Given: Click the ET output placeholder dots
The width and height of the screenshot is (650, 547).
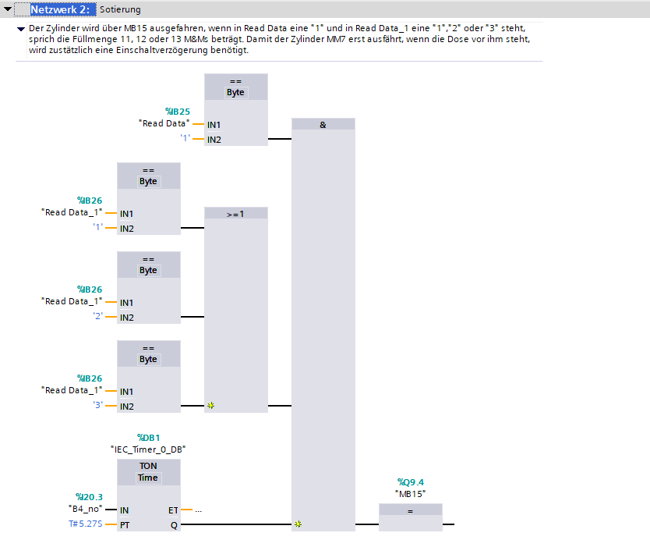Looking at the screenshot, I should (x=199, y=510).
